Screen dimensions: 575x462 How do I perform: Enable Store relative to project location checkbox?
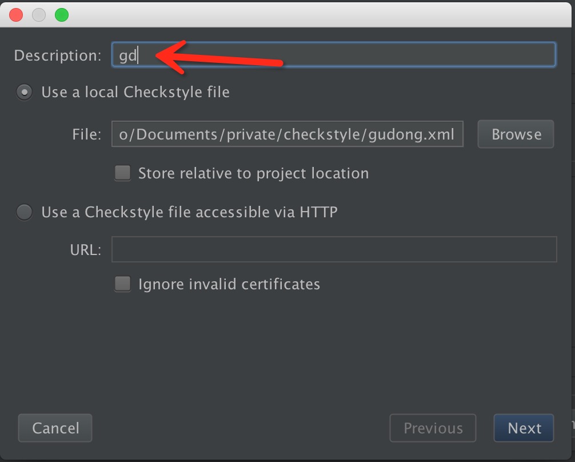[x=123, y=173]
